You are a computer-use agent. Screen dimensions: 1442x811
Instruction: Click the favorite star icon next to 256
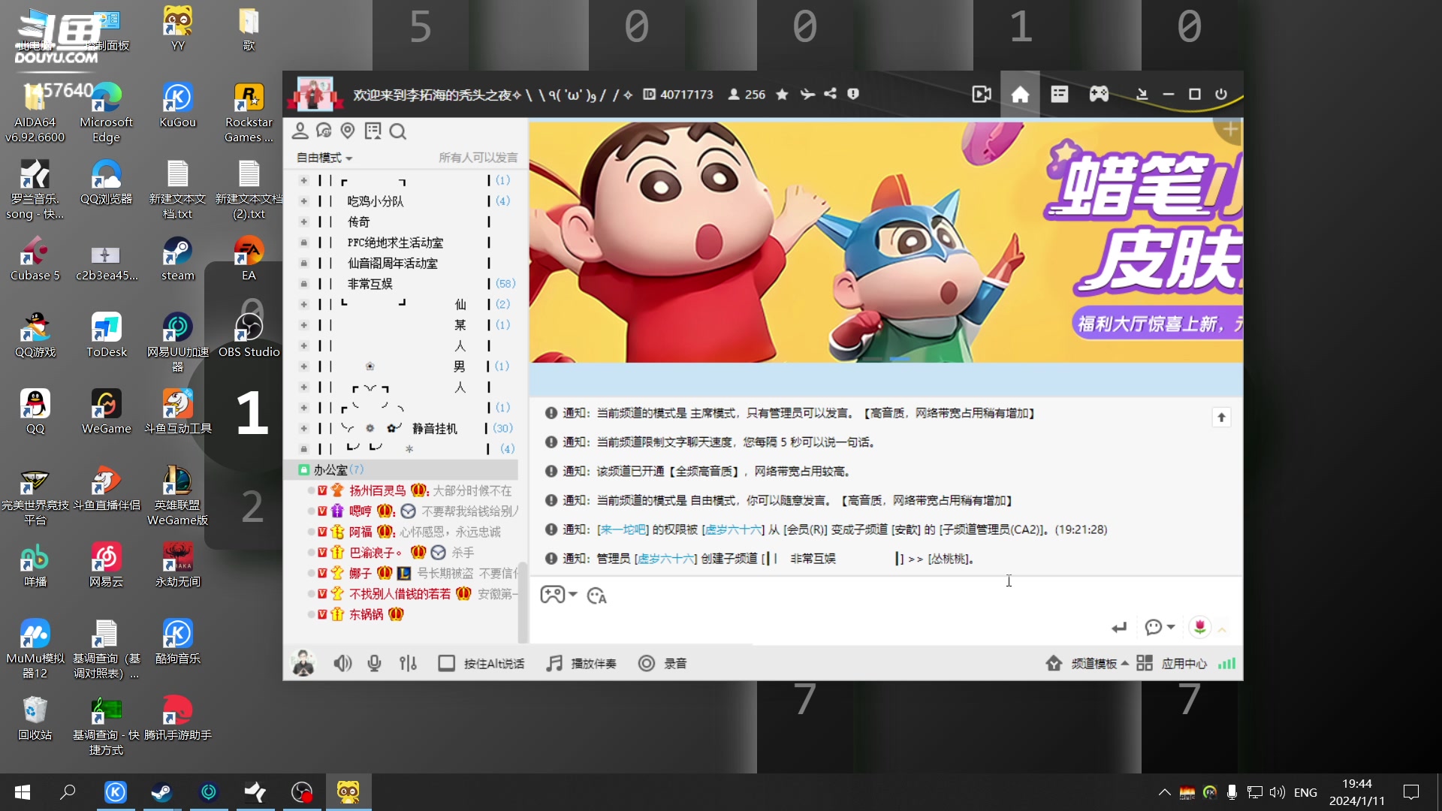pos(782,94)
